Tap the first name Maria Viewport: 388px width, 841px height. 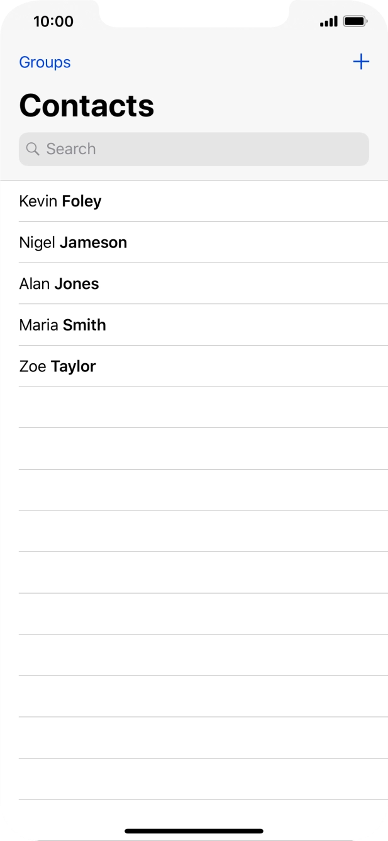pos(39,325)
